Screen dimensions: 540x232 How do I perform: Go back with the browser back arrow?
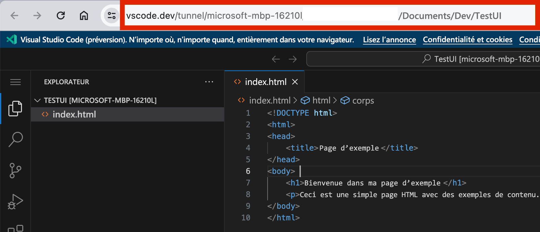15,16
